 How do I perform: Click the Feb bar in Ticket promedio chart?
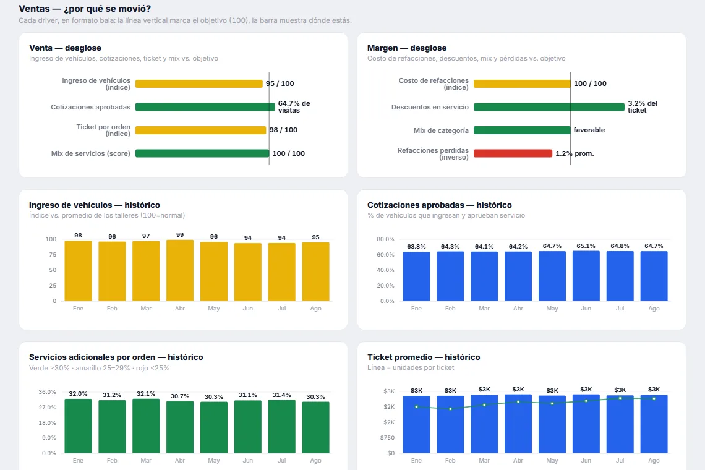click(450, 425)
